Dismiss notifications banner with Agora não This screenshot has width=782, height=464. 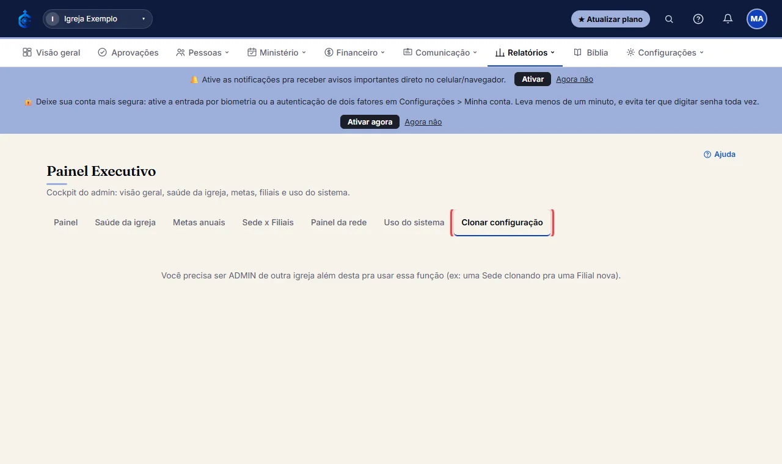574,79
